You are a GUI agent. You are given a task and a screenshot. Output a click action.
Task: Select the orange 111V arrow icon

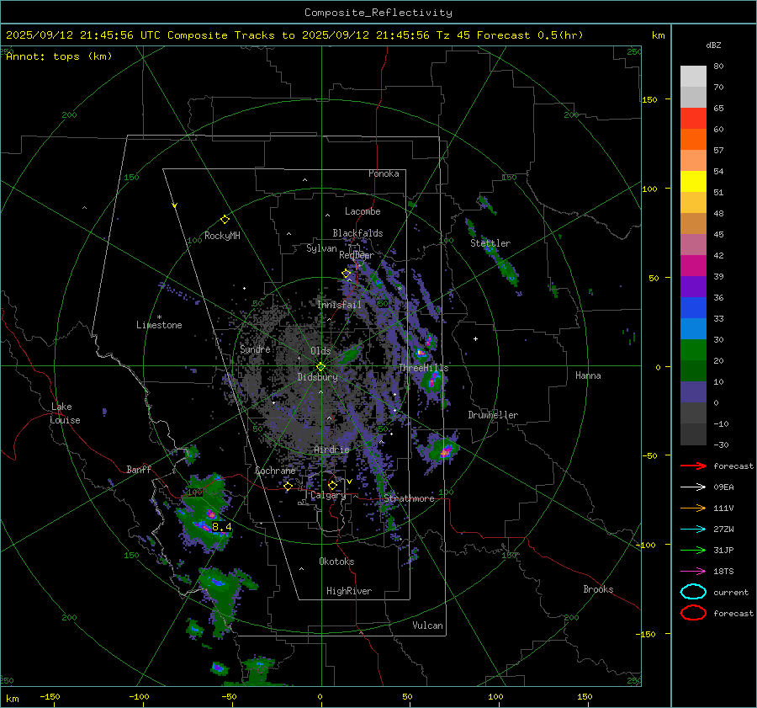(x=693, y=508)
